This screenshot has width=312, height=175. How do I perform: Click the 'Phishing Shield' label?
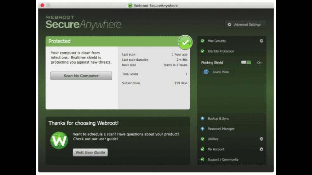pos(212,62)
